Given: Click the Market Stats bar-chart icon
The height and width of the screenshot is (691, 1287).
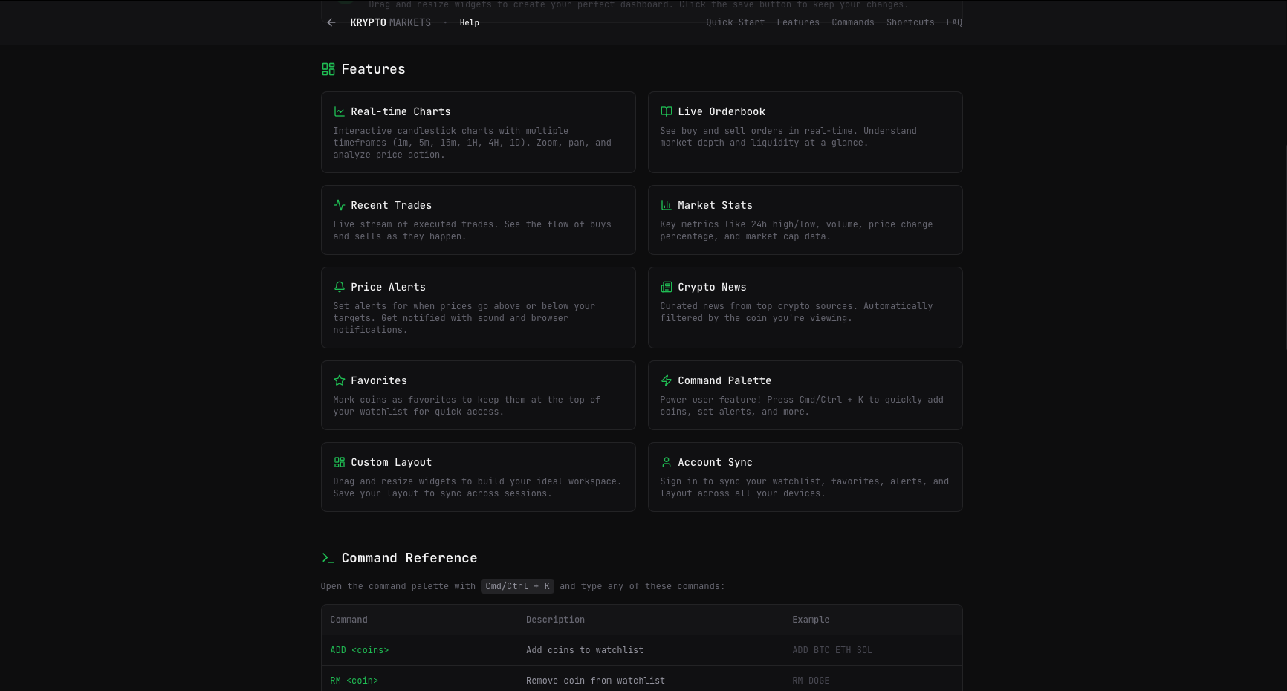Looking at the screenshot, I should [667, 205].
